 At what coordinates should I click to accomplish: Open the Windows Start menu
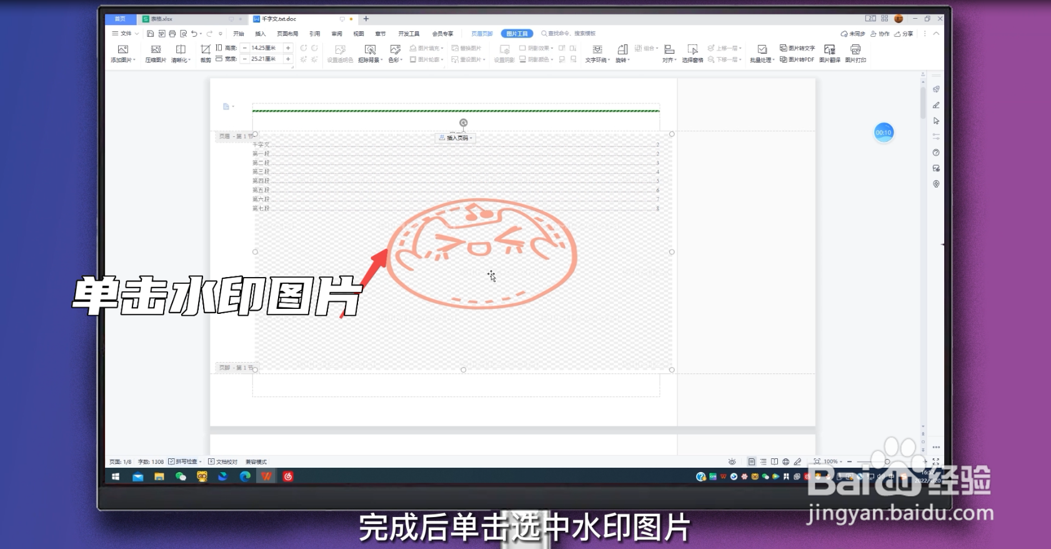[116, 476]
